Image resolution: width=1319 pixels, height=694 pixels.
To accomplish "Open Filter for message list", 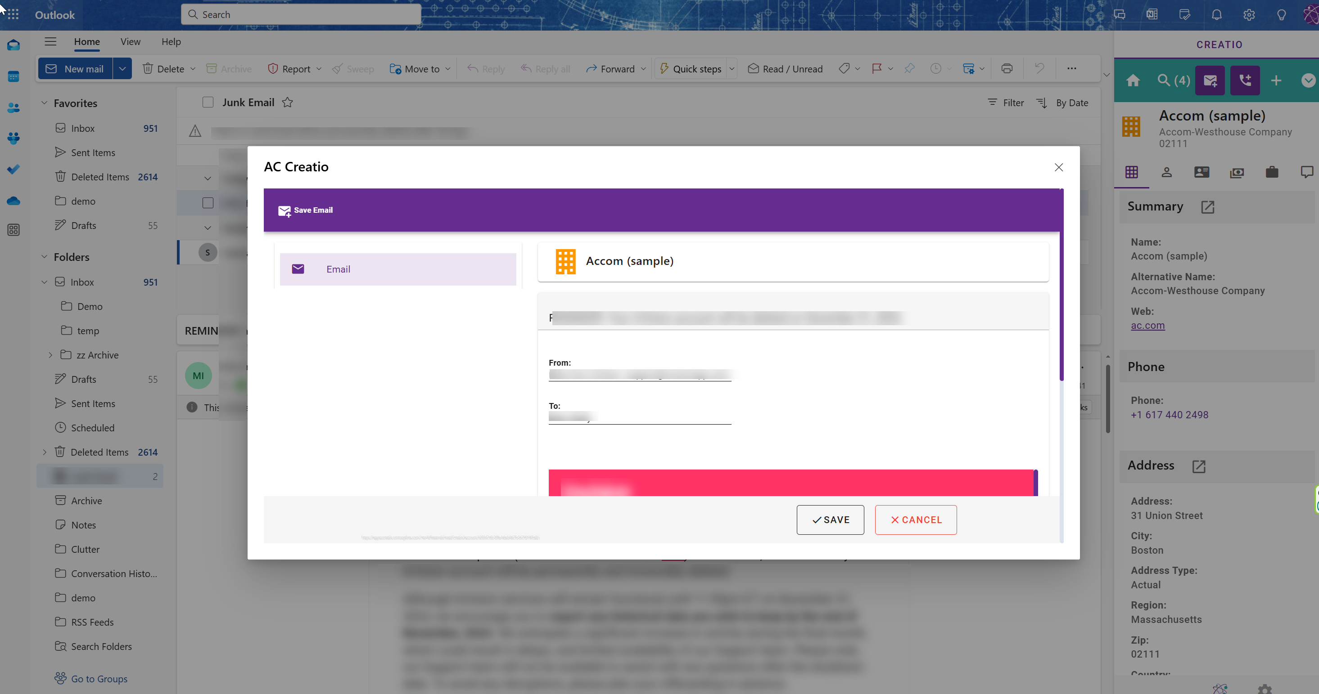I will pos(1006,102).
